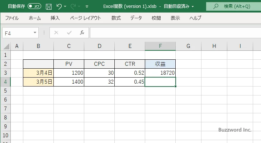Click the CTR header cell
Screen dimensions: 261x143
[130, 64]
